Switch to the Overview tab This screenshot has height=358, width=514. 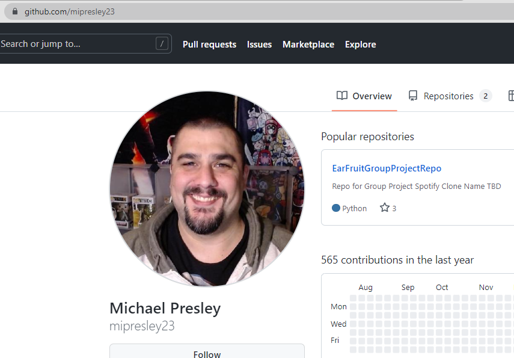click(x=364, y=96)
